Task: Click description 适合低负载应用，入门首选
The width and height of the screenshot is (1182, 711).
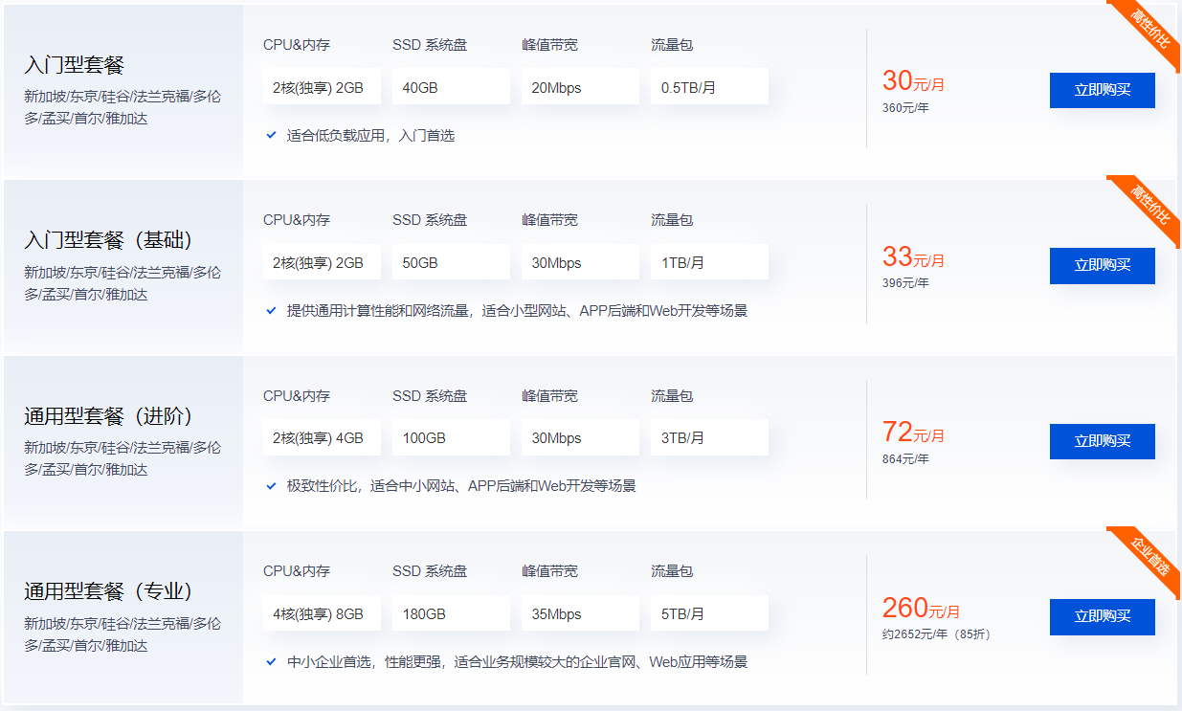Action: pyautogui.click(x=370, y=136)
